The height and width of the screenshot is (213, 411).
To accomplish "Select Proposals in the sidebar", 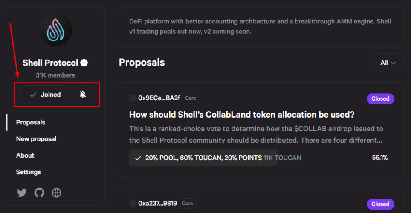I will coord(31,122).
